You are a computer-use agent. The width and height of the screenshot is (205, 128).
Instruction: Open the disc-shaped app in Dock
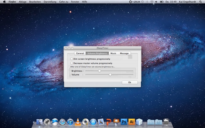pos(86,122)
